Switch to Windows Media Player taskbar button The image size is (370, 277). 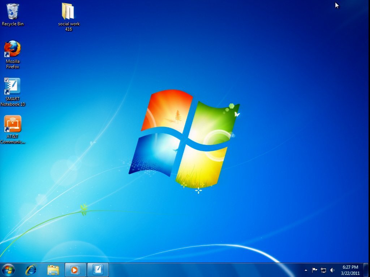(x=75, y=270)
